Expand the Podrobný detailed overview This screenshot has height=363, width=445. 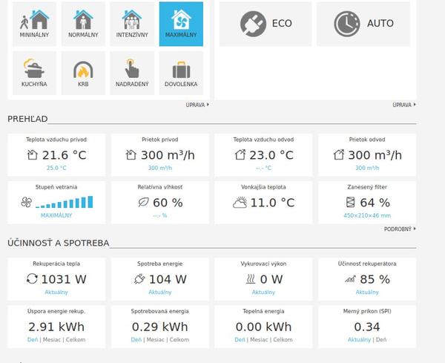400,229
